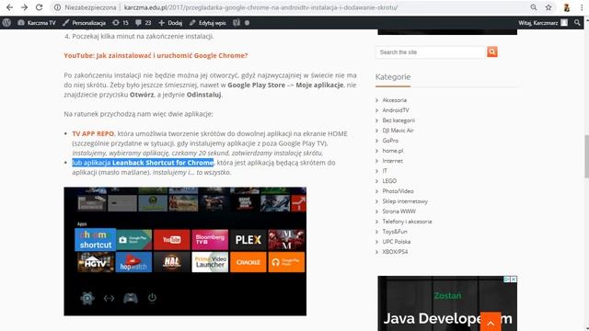The width and height of the screenshot is (589, 331).
Task: Open Bez kategorii category
Action: [x=398, y=120]
